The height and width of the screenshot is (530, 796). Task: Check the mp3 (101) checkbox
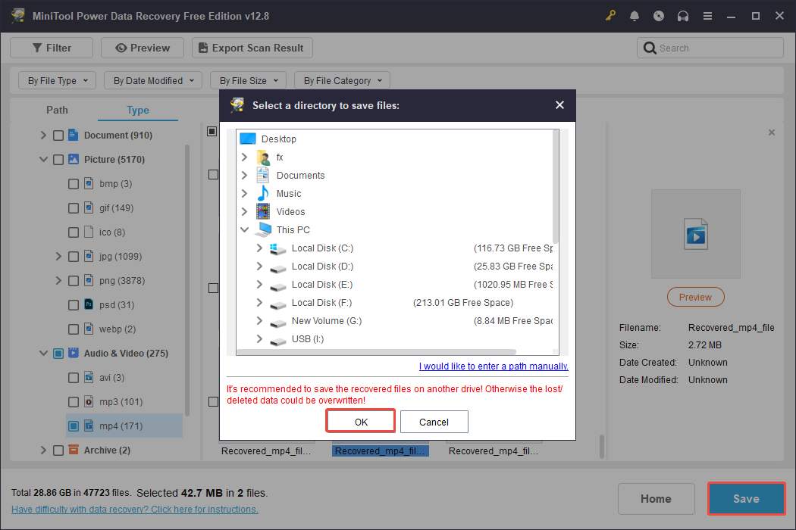[x=73, y=401]
